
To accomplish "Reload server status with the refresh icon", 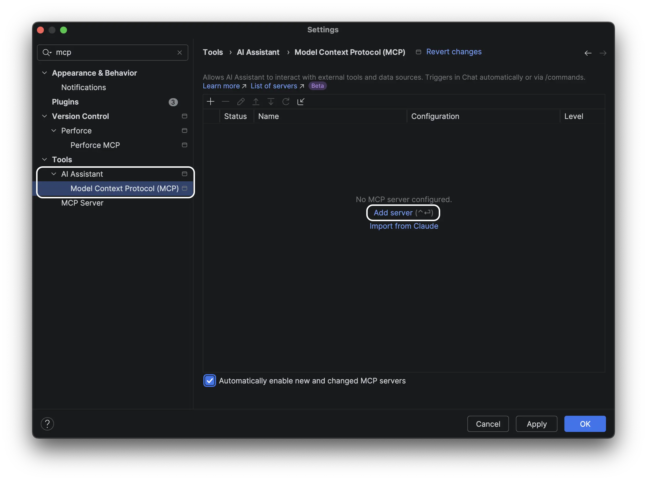I will click(286, 101).
